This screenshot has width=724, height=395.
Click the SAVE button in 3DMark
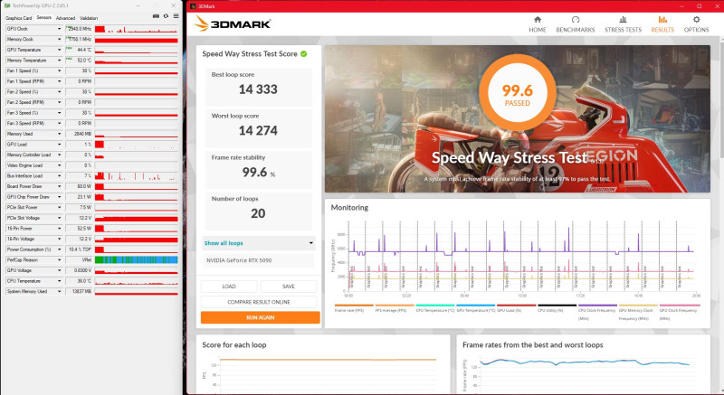[289, 287]
